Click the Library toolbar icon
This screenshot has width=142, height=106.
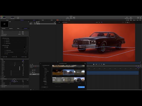pyautogui.click(x=2, y=17)
